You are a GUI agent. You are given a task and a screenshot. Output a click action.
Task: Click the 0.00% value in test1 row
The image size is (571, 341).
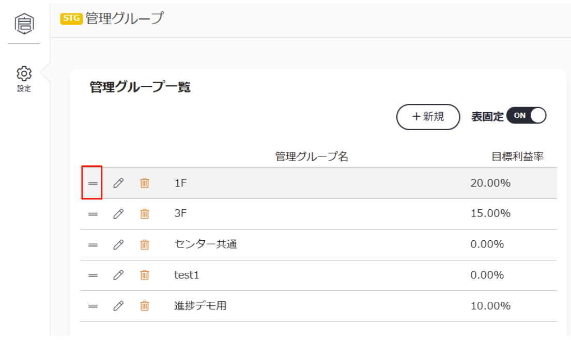point(487,275)
